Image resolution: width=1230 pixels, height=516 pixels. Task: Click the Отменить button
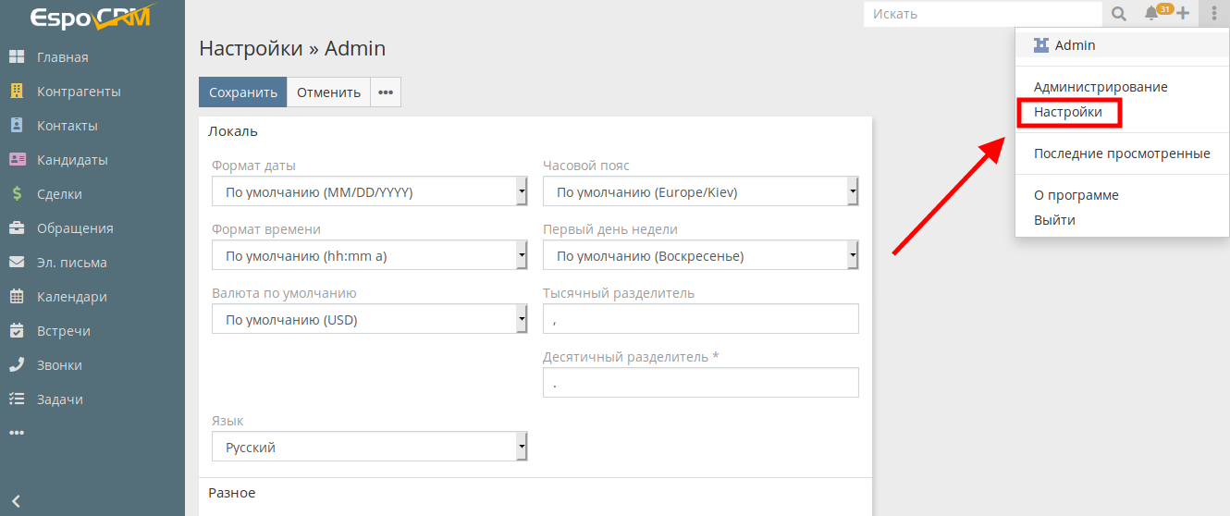coord(328,92)
